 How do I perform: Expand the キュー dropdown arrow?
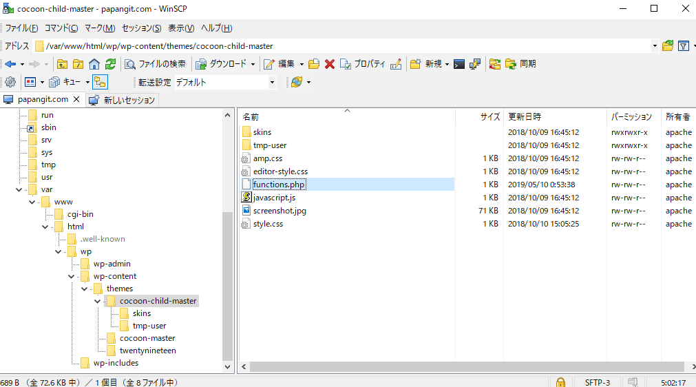[x=87, y=82]
